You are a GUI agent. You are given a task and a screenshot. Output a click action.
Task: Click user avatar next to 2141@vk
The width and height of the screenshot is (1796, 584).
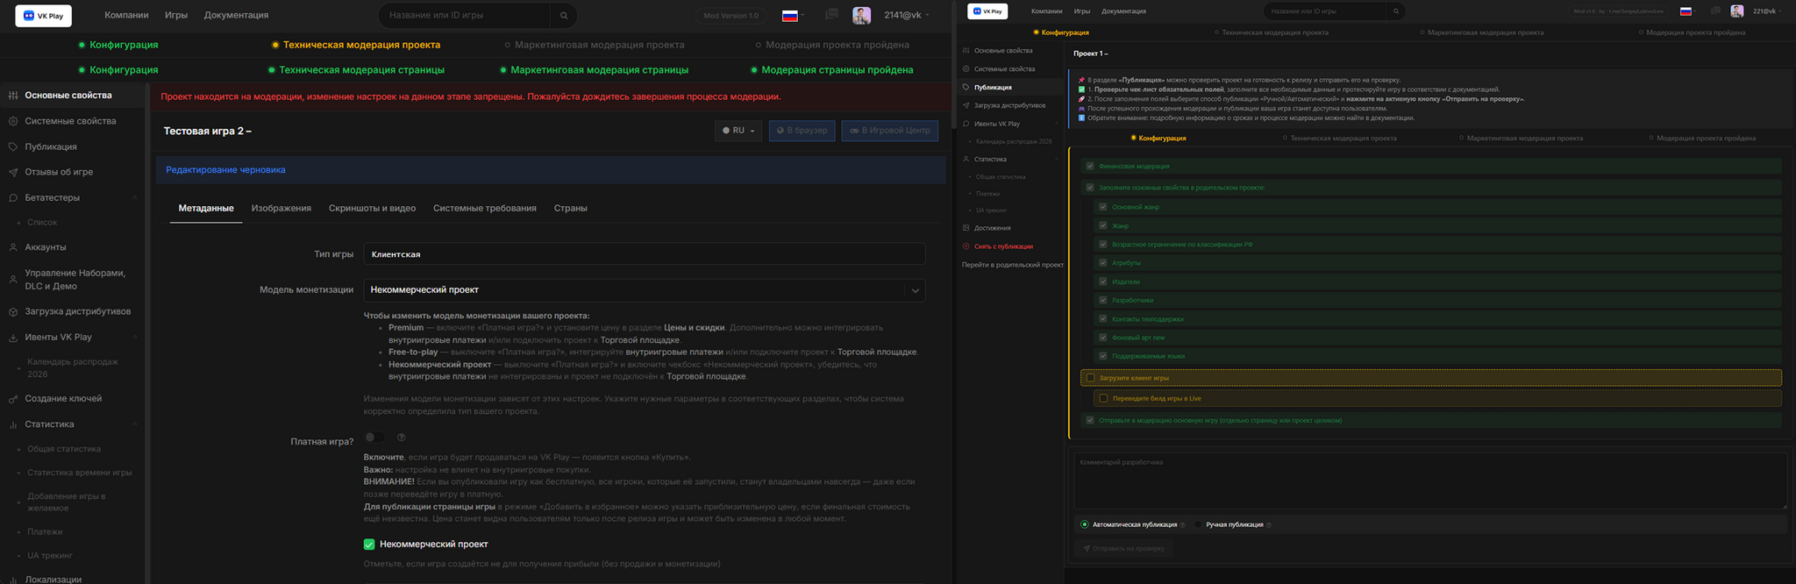(x=861, y=16)
